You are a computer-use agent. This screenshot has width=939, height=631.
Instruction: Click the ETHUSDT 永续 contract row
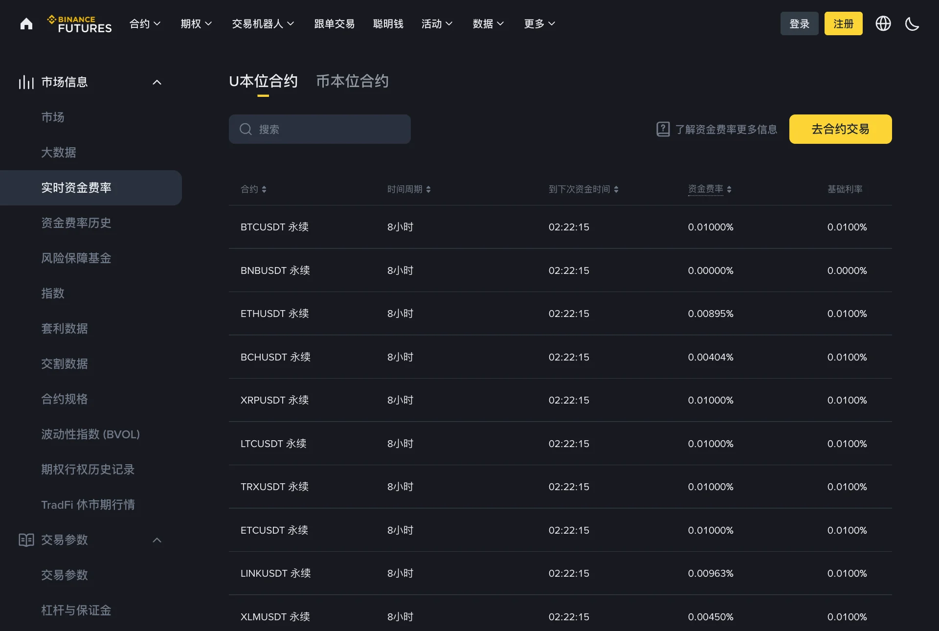click(x=560, y=314)
